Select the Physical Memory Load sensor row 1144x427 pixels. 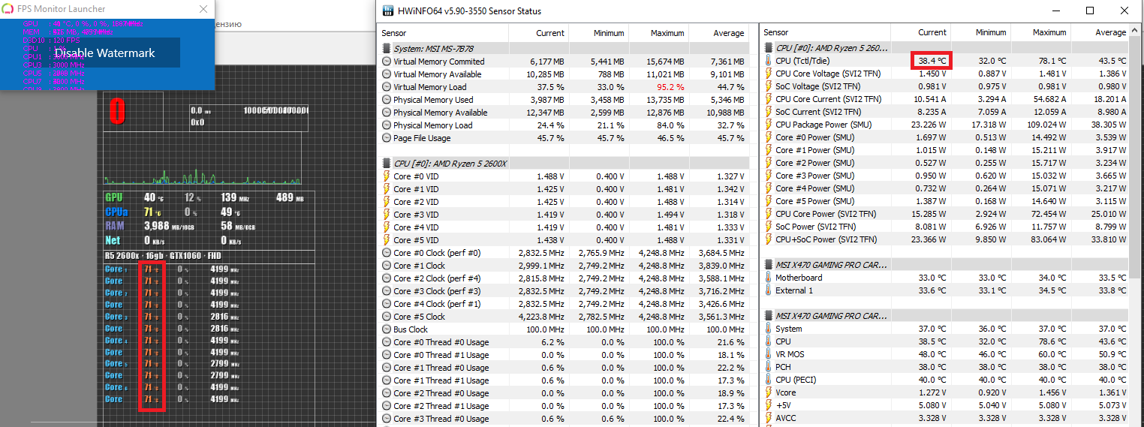(432, 125)
